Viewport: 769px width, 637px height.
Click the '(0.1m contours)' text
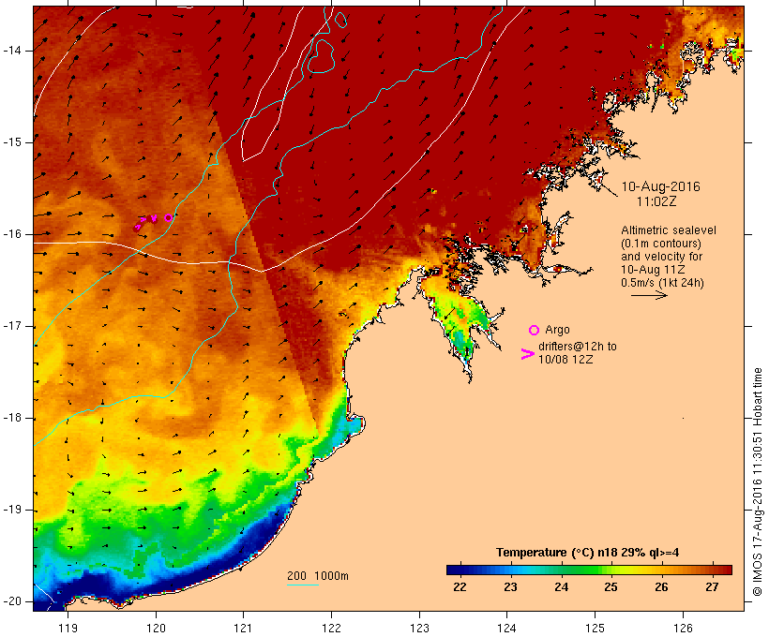pos(661,244)
